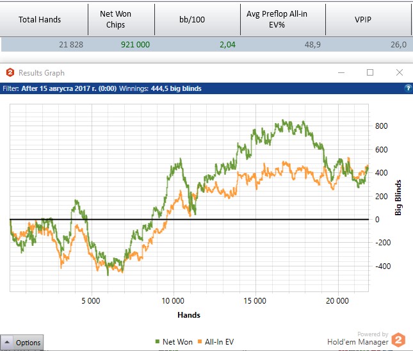Click the Hold'em Manager orange logo at bottom right
Image resolution: width=413 pixels, height=351 pixels.
398,340
